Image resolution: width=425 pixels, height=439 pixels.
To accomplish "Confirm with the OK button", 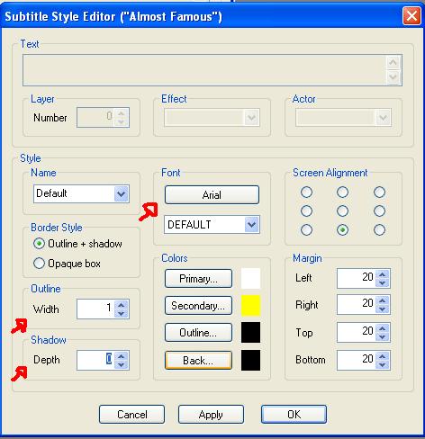I will 294,415.
